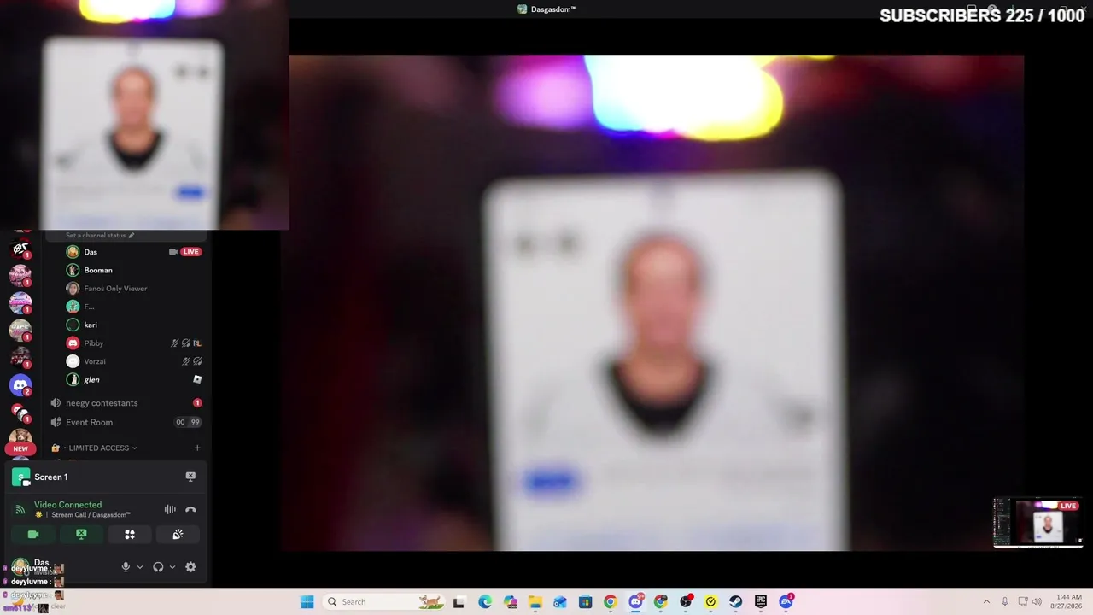The width and height of the screenshot is (1093, 615).
Task: Join the neegy contestants voice channel
Action: coord(126,403)
